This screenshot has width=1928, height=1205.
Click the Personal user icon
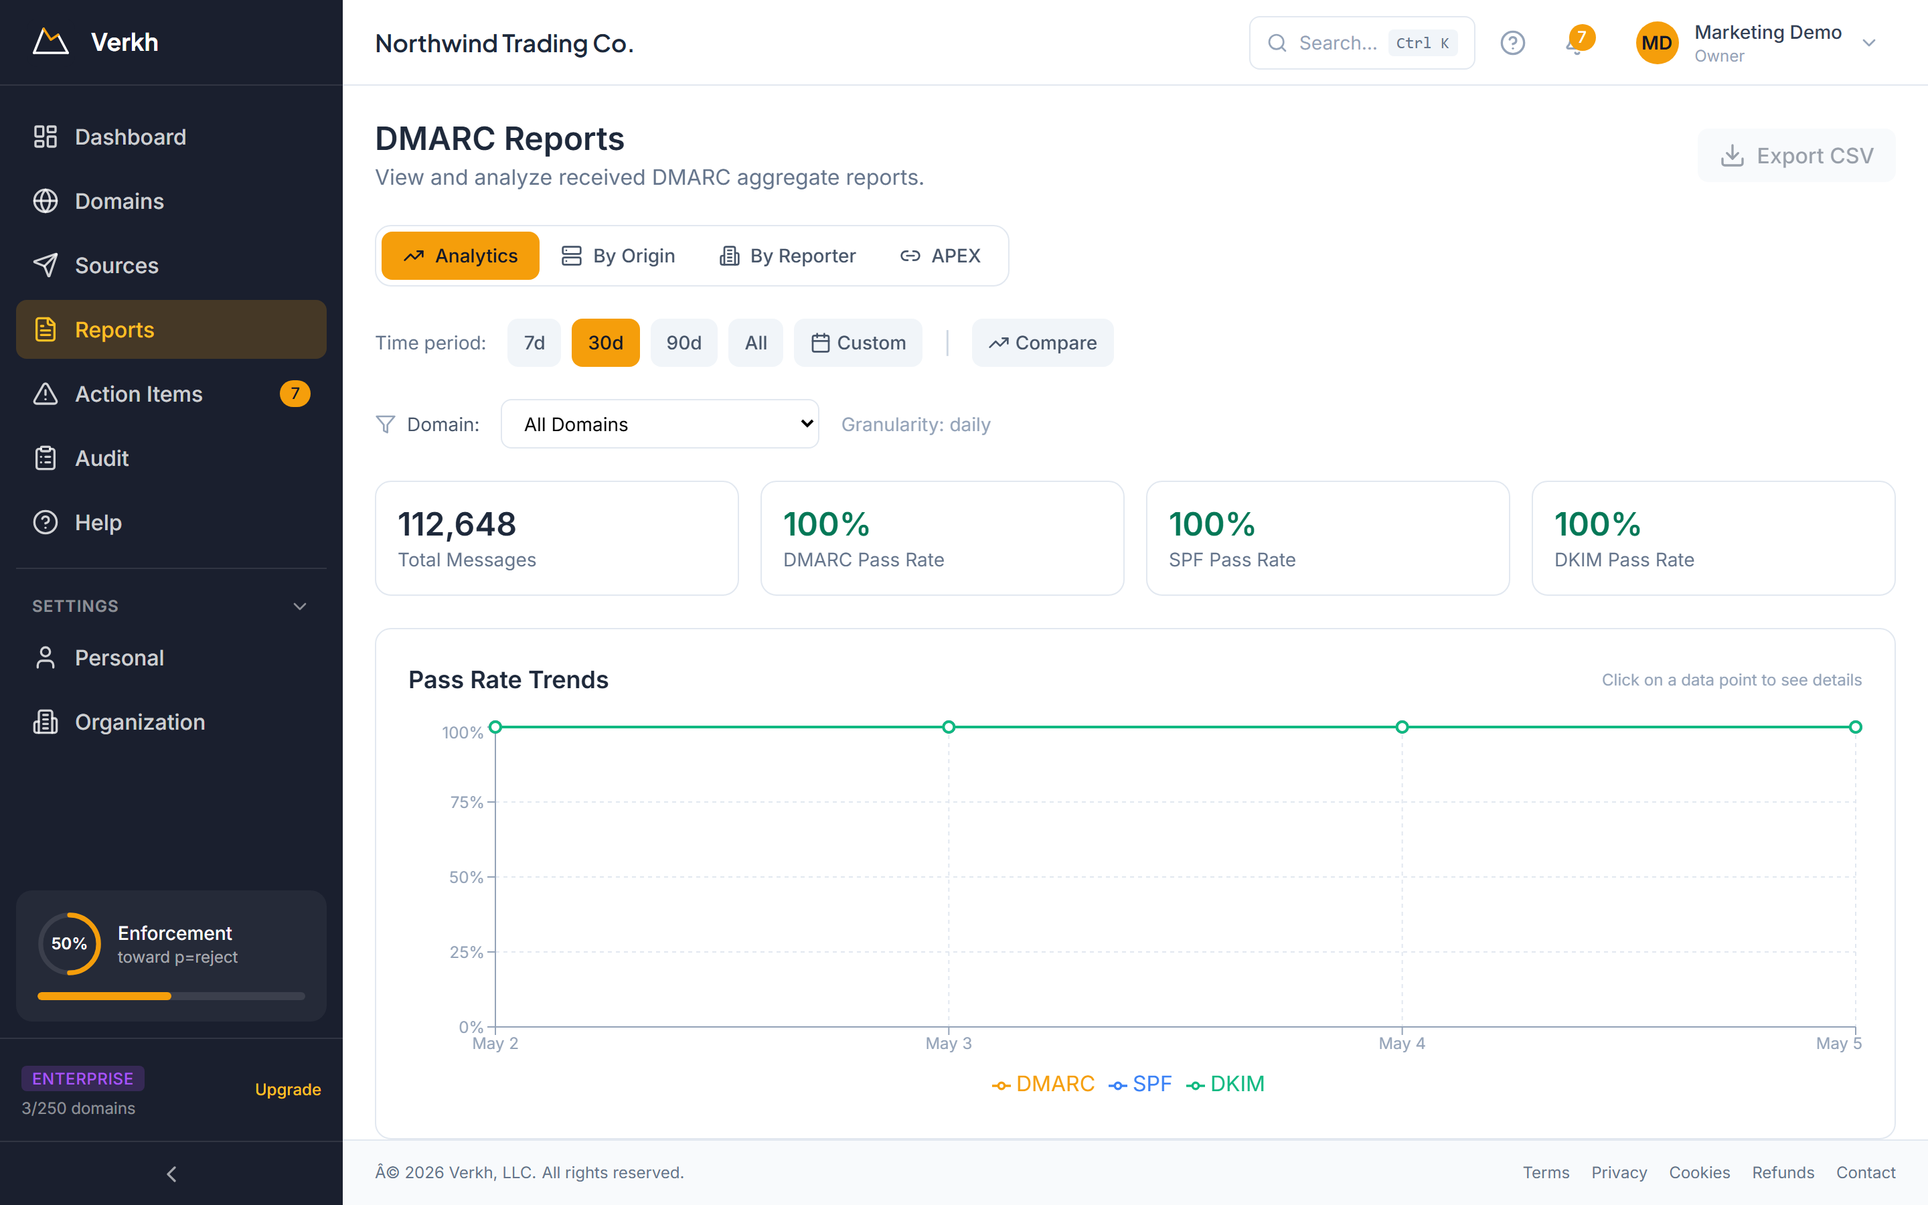point(46,657)
